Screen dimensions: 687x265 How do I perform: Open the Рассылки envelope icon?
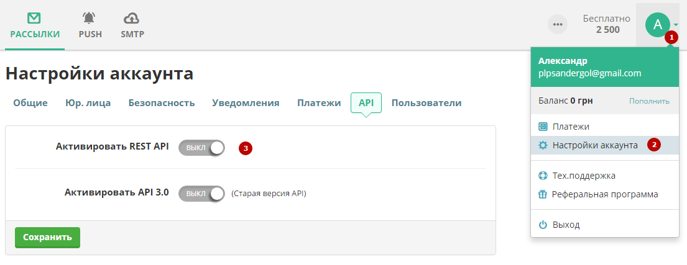35,18
